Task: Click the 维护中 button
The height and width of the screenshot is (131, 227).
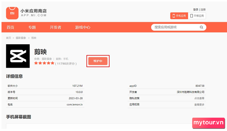Action: point(98,61)
